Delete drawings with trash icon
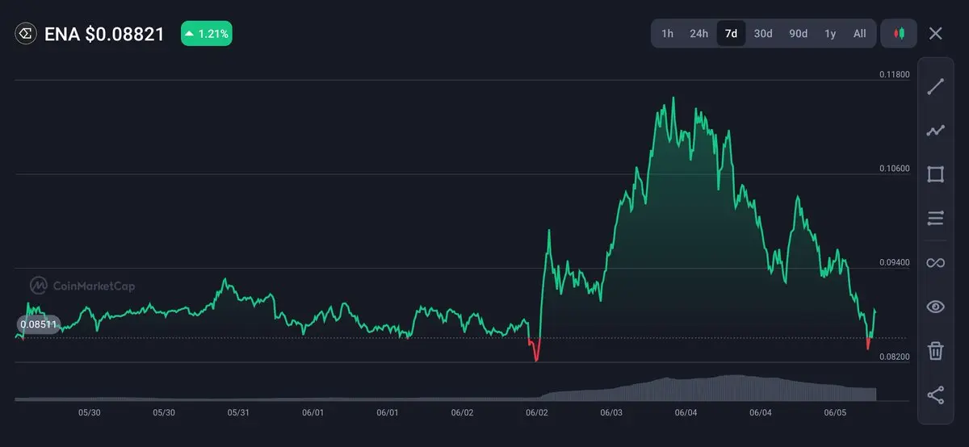This screenshot has width=969, height=447. [x=935, y=351]
